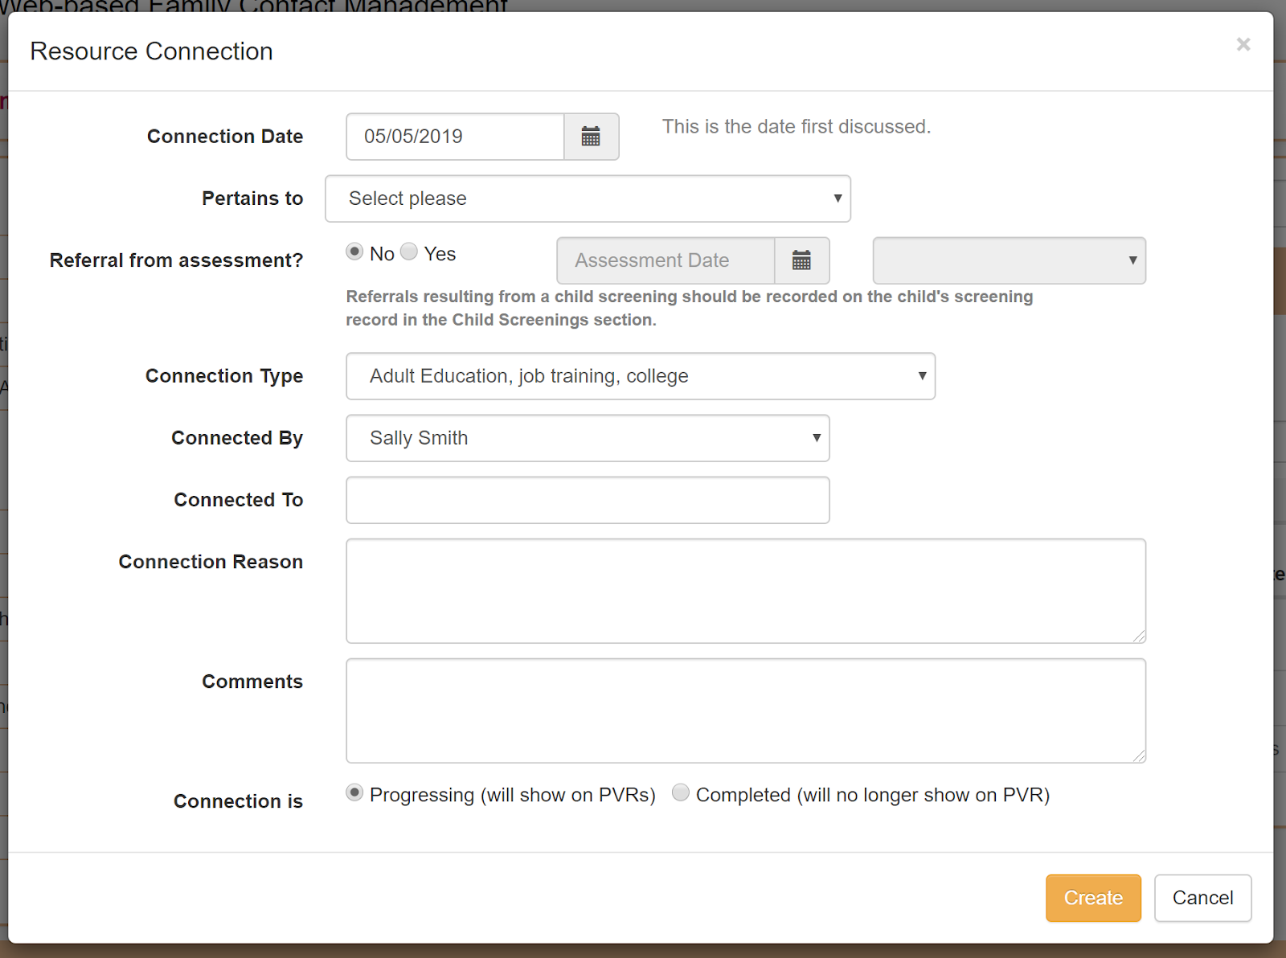Open the Connection Date calendar picker
Image resolution: width=1286 pixels, height=958 pixels.
tap(591, 137)
